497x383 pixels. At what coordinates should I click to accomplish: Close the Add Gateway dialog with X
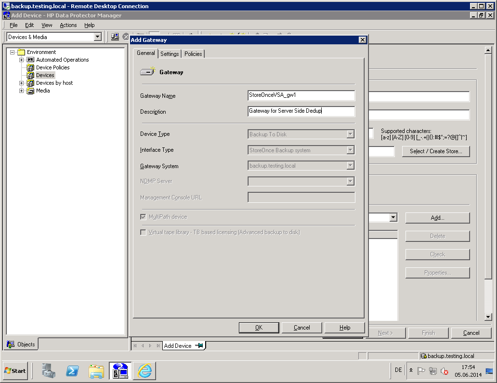click(362, 40)
